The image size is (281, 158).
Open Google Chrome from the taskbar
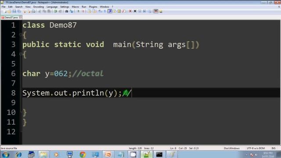(x=83, y=154)
